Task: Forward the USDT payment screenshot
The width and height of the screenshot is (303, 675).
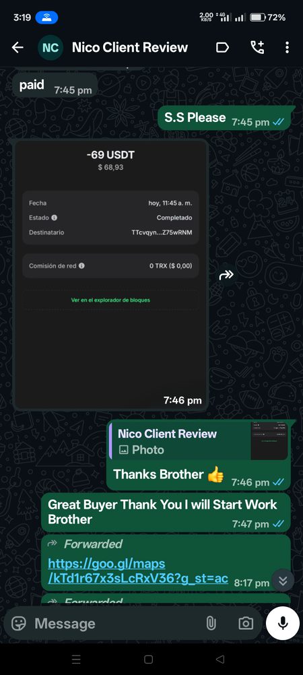Action: click(226, 275)
